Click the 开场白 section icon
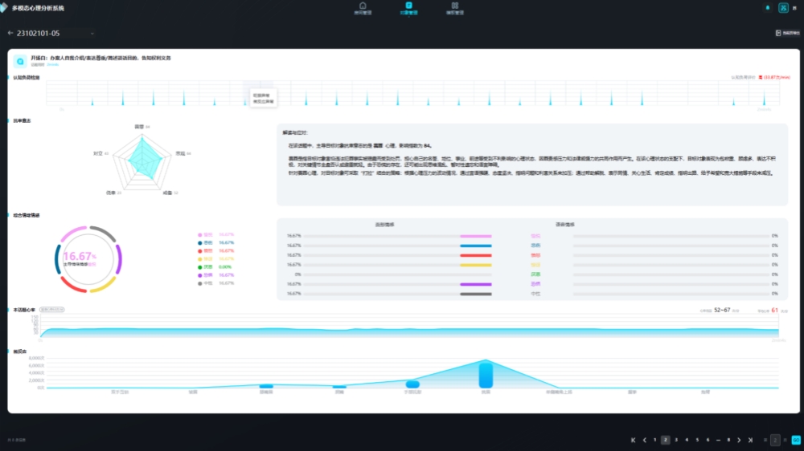Image resolution: width=804 pixels, height=451 pixels. [x=20, y=61]
